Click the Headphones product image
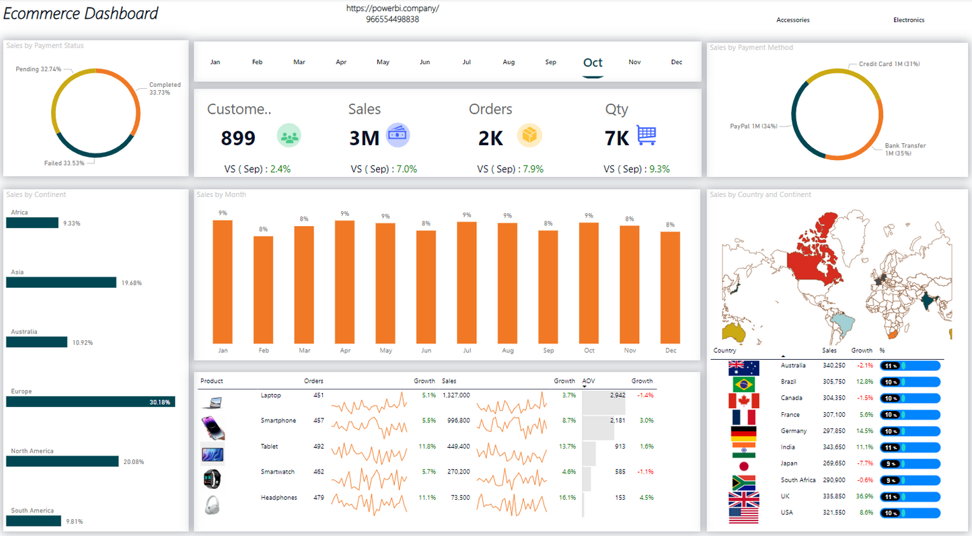 (x=212, y=504)
